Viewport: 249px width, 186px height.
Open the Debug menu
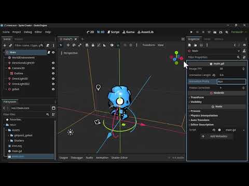[x=27, y=32]
